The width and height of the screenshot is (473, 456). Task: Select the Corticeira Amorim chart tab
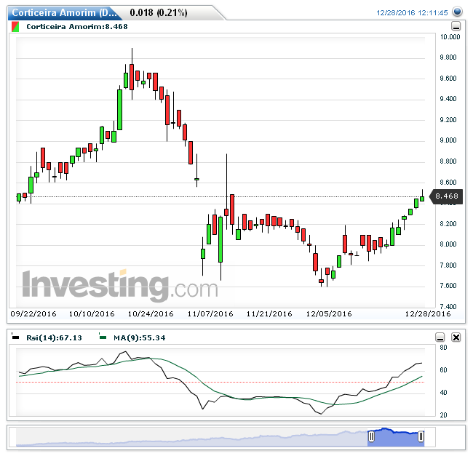(64, 12)
